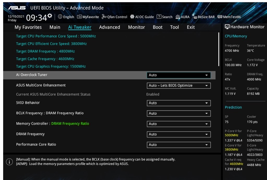Open the Boot tab
Viewport: 267px width, 180px height.
157,27
